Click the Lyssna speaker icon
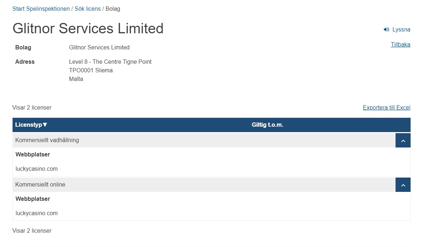Screen dimensions: 421x247 (386, 30)
